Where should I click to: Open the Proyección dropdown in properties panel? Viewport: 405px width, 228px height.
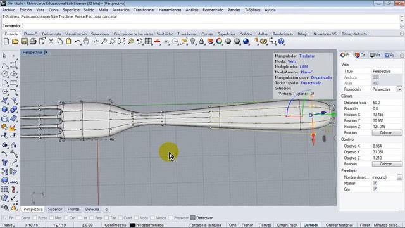click(399, 89)
